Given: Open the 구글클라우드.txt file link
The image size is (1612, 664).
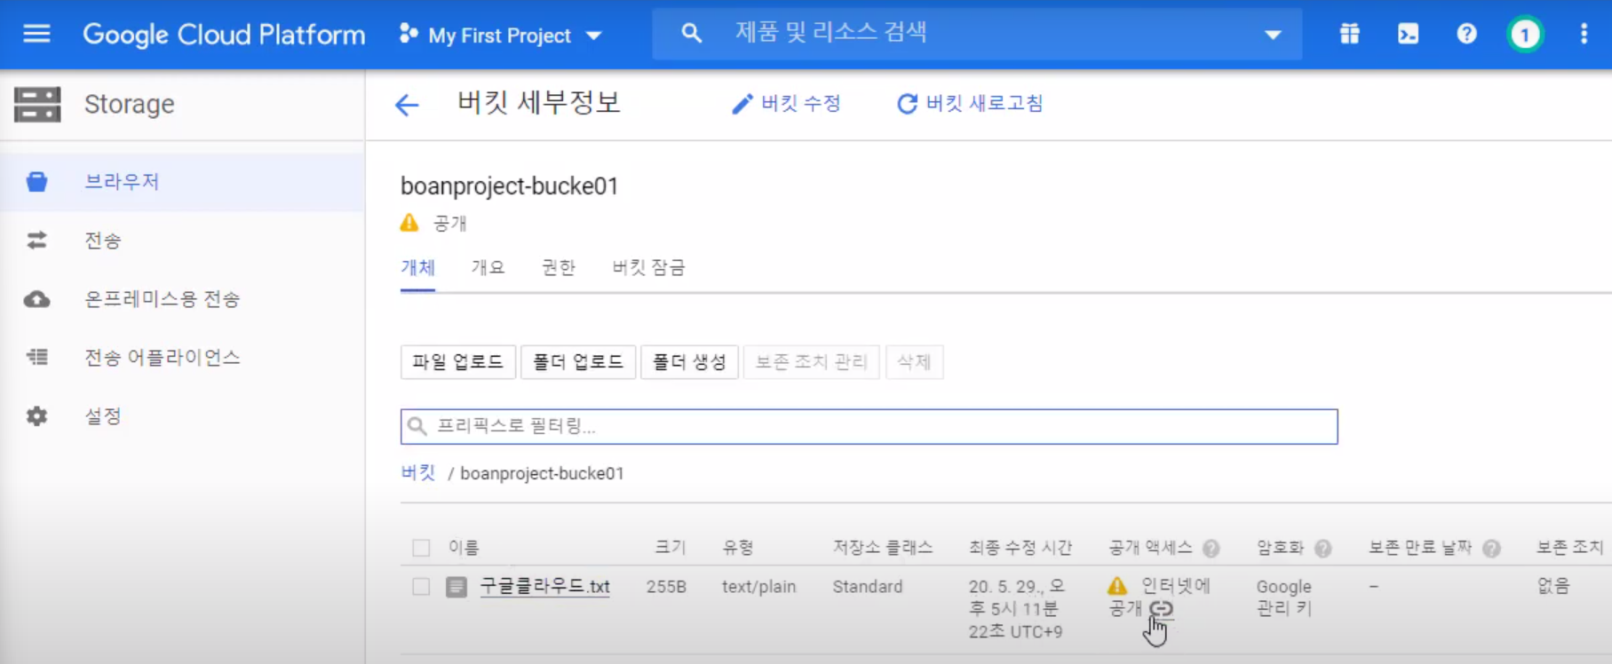Looking at the screenshot, I should click(x=544, y=587).
